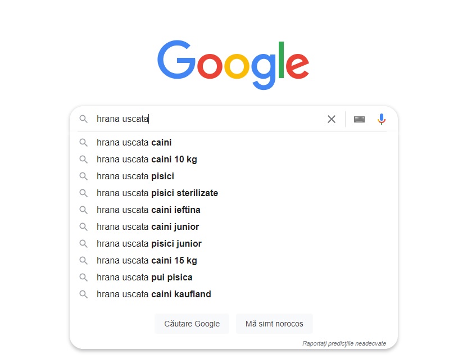Click the search icon beside 'caini kaufland' suggestion
This screenshot has width=467, height=363.
tap(84, 294)
